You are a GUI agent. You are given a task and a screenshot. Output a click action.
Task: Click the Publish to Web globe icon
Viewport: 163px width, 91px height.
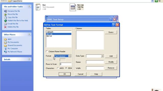click(5, 21)
